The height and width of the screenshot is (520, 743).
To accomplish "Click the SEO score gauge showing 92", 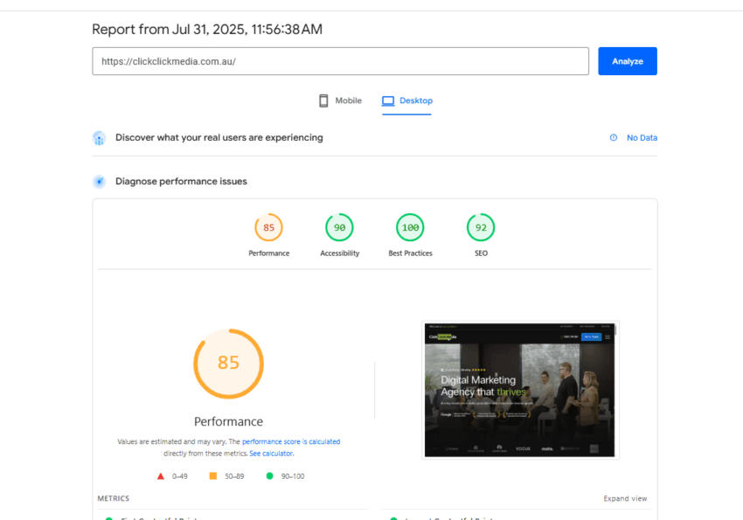I will click(x=480, y=227).
